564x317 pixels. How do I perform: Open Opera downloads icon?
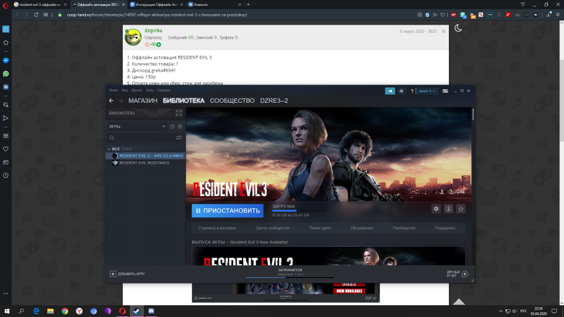pos(548,15)
